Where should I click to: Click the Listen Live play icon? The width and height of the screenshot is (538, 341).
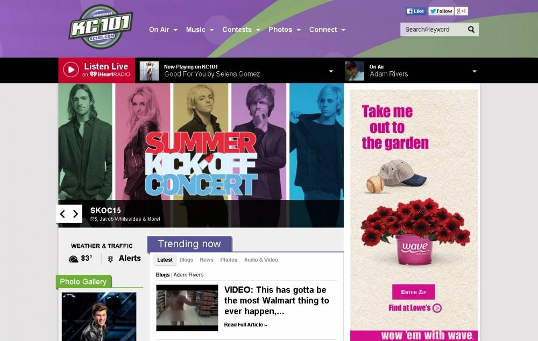click(x=71, y=69)
